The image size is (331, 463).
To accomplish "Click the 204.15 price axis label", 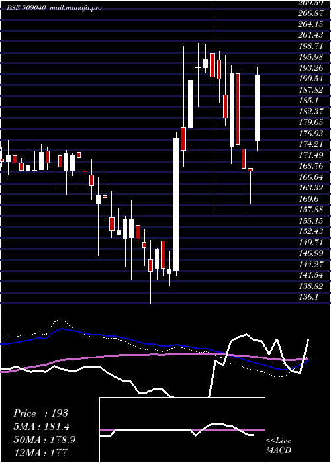I will coord(311,24).
